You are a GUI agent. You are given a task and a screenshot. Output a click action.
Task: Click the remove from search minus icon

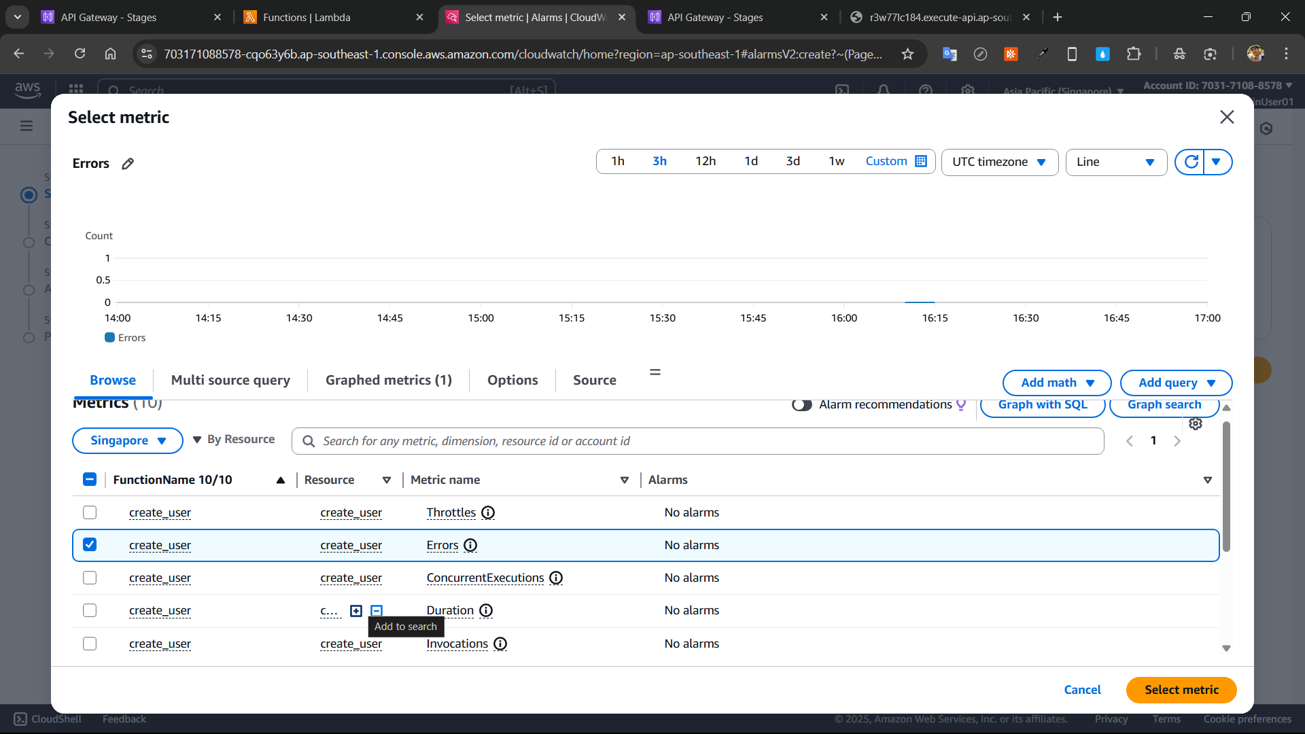point(377,611)
